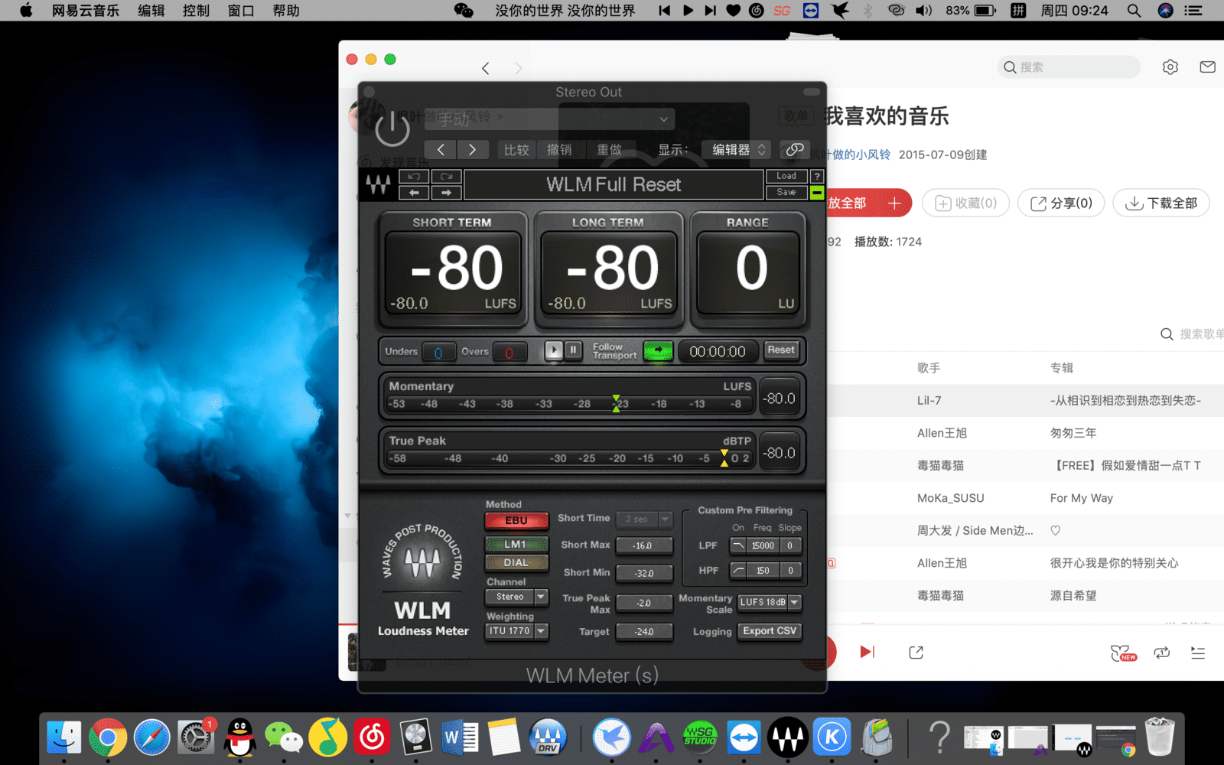Click the 分享(0) share button
This screenshot has width=1224, height=765.
(1061, 203)
